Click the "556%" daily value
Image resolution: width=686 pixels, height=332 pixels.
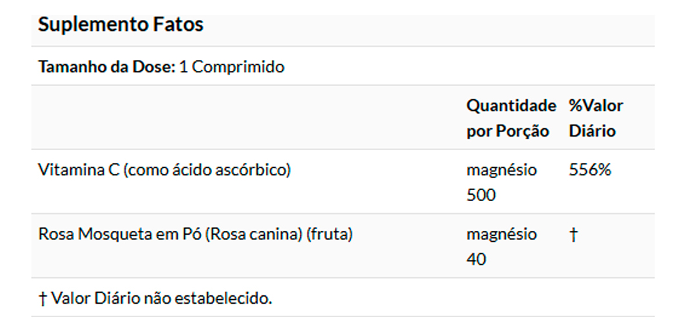click(589, 170)
